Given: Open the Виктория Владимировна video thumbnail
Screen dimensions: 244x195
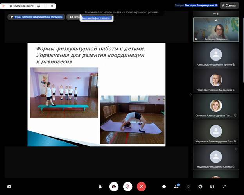Looking at the screenshot, I should tap(216, 30).
